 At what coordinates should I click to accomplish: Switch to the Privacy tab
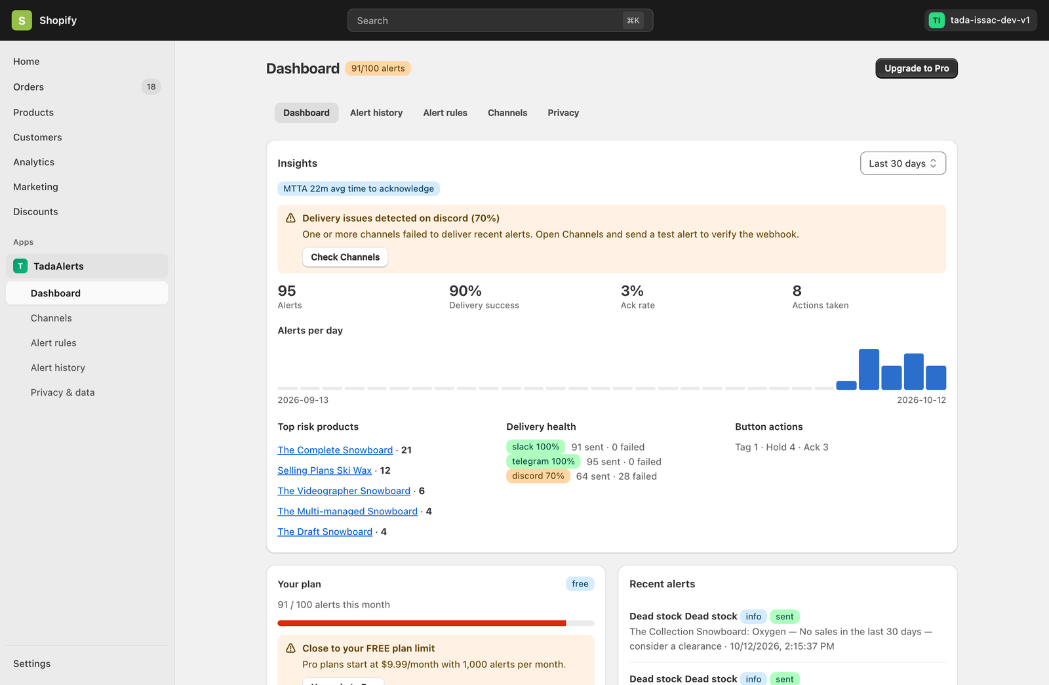pos(563,113)
